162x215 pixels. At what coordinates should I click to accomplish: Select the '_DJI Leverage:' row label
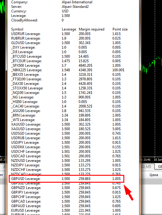click(22, 52)
